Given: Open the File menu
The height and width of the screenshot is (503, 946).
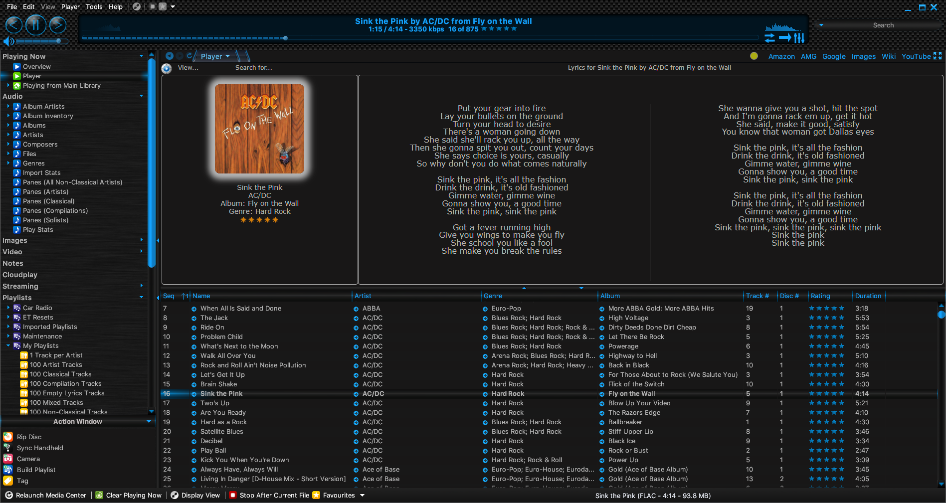Looking at the screenshot, I should (12, 6).
